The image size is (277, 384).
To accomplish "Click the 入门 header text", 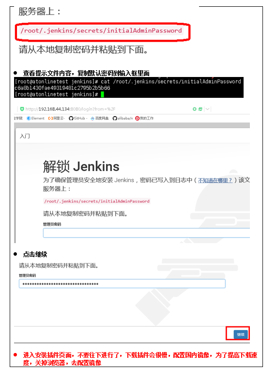I will pyautogui.click(x=25, y=136).
